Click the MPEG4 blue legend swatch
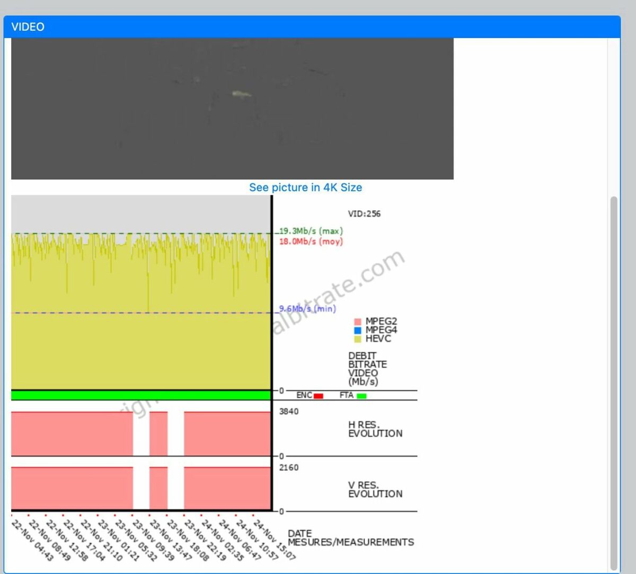This screenshot has width=636, height=574. [358, 330]
